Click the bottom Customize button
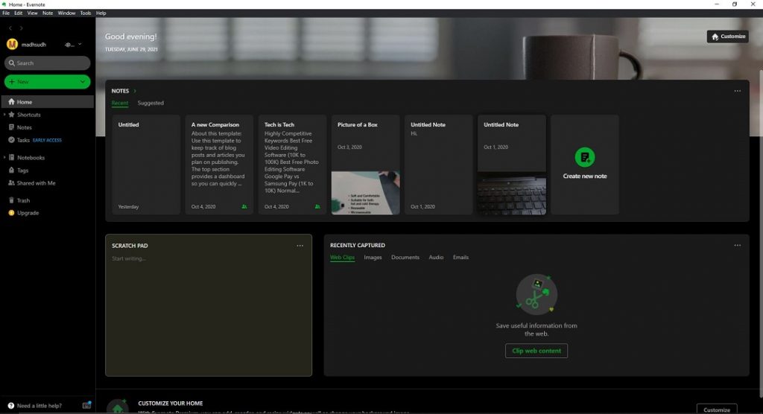 click(x=717, y=409)
